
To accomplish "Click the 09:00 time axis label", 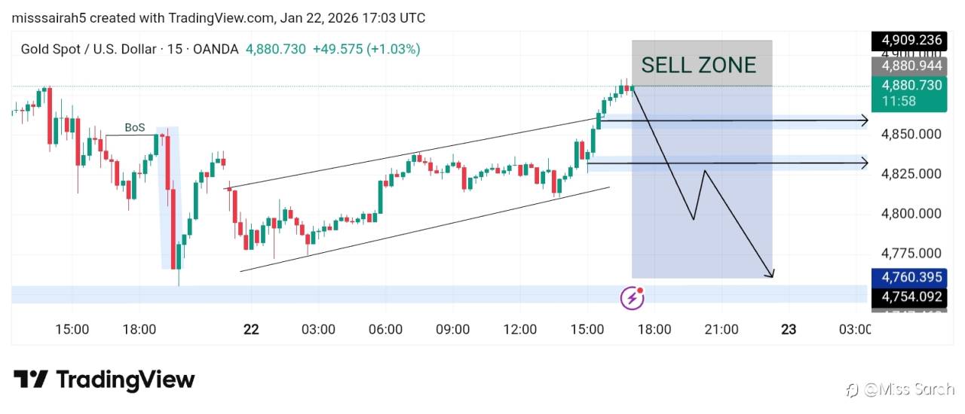I will coord(453,329).
